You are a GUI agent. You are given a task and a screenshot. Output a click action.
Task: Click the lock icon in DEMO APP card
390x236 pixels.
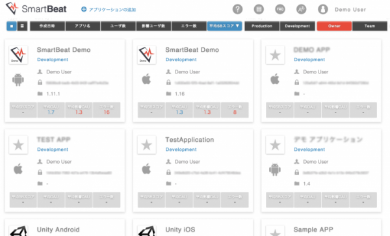point(297,83)
